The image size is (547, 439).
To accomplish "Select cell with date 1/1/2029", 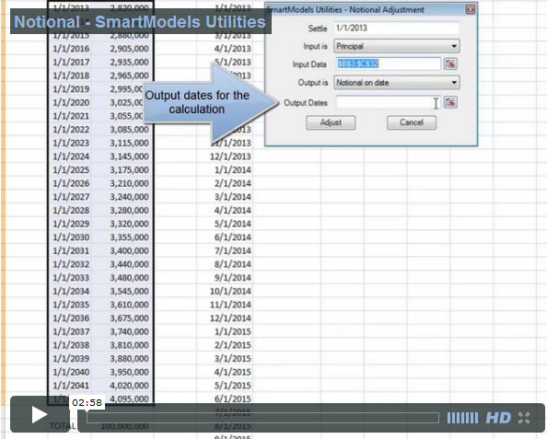I will [71, 224].
